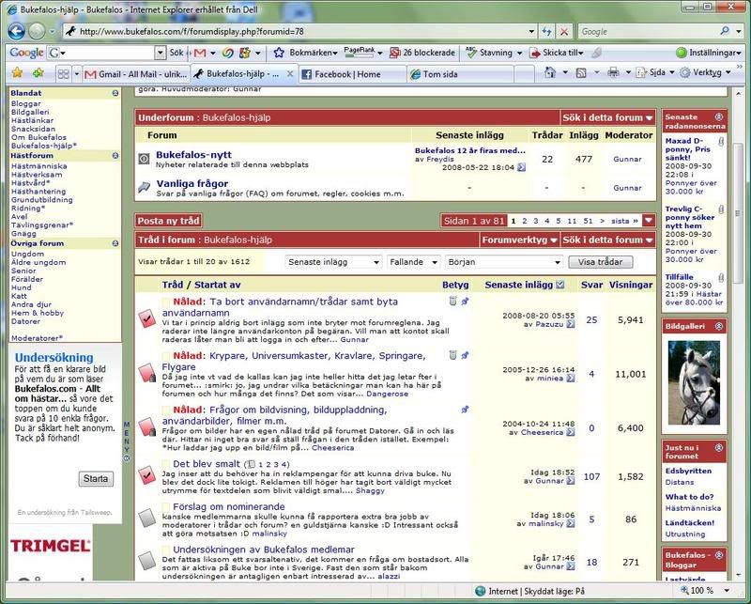Open the page-jump arrow after sista »

pyautogui.click(x=649, y=221)
